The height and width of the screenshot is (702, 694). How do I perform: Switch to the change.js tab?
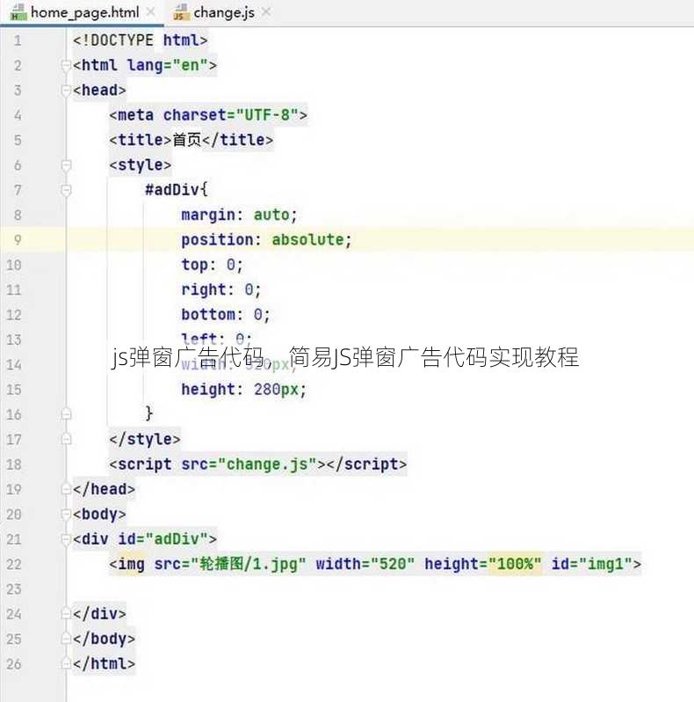coord(221,12)
